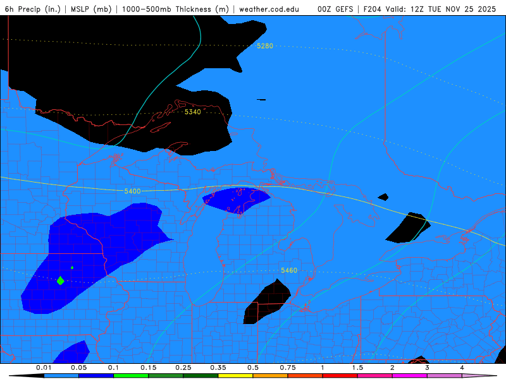Click the orange 0.5 legend swatch

tap(271, 376)
